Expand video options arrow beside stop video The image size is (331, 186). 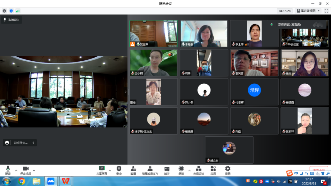(x=34, y=170)
